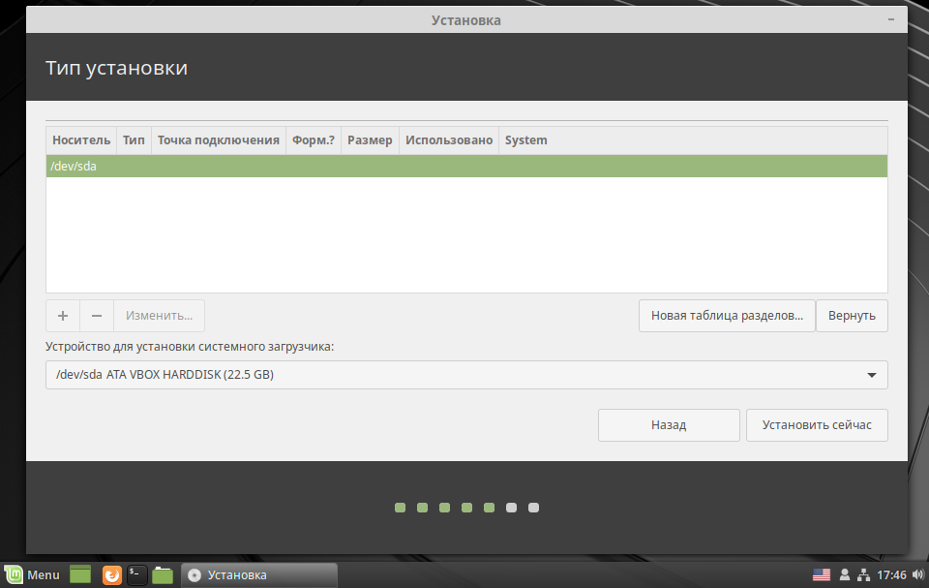Click the US flag keyboard layout icon
Screen dimensions: 929x588
click(823, 573)
